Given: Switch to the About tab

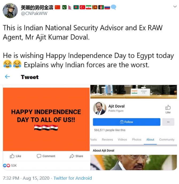Looking at the screenshot, I should point(150,140).
